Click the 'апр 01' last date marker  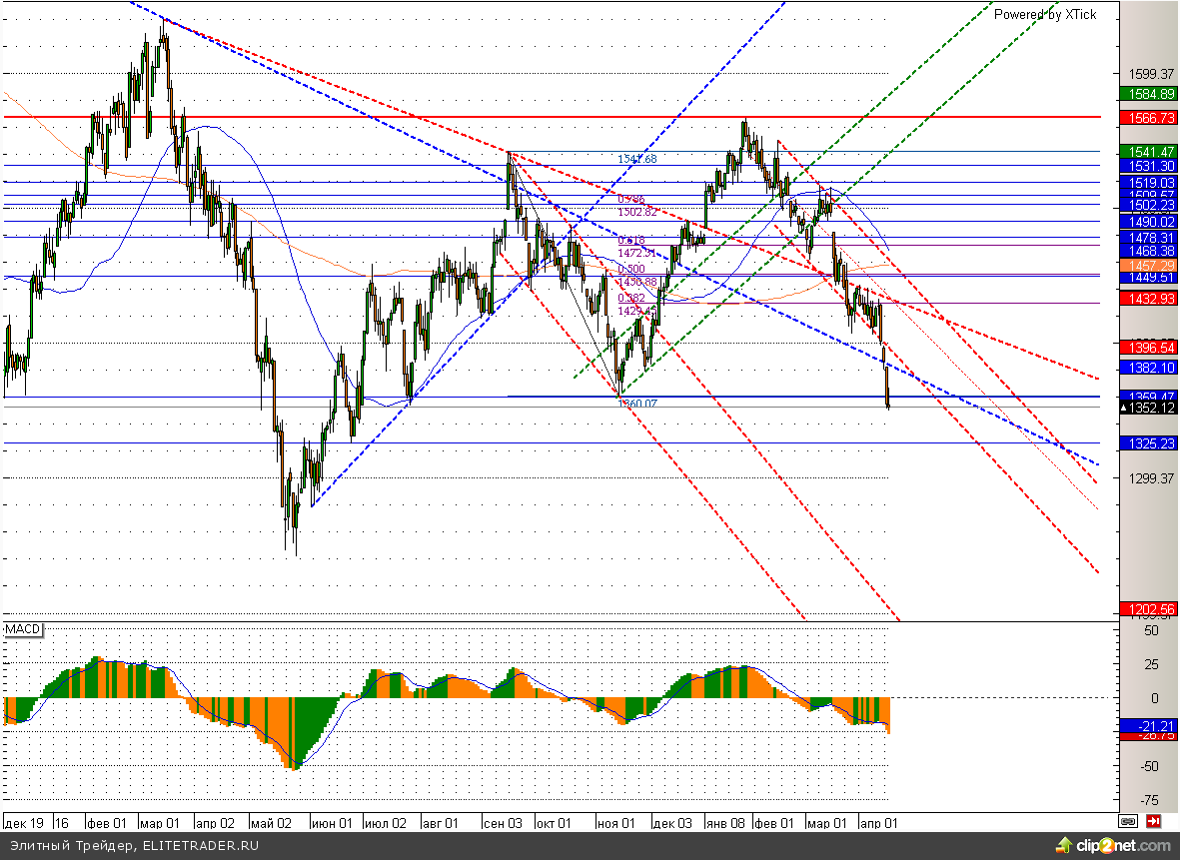(879, 823)
